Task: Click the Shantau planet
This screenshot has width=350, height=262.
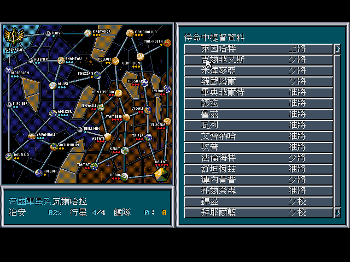Action: [x=61, y=61]
